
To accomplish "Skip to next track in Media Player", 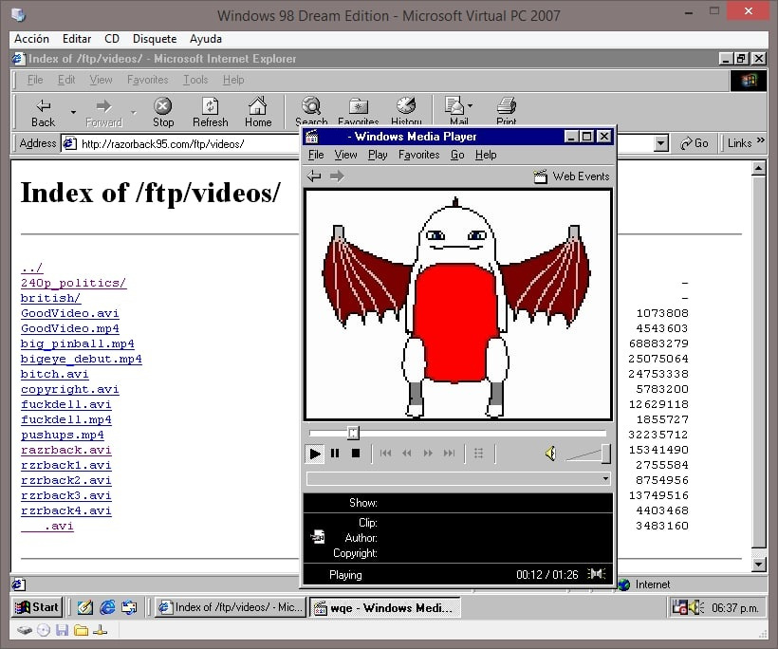I will 449,453.
